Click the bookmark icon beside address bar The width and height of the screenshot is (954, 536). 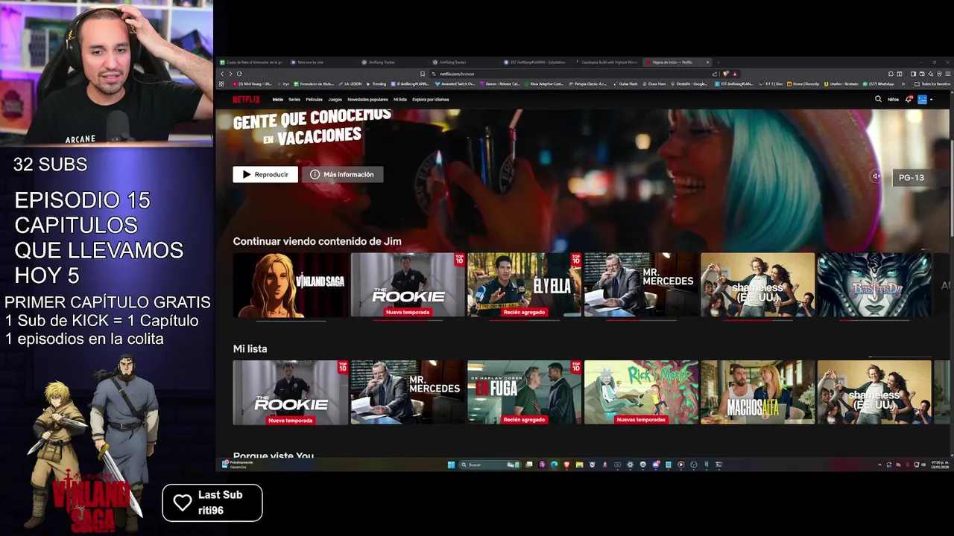pos(423,74)
